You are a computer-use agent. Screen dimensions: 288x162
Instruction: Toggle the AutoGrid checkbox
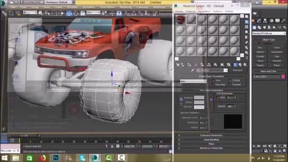[x=259, y=44]
